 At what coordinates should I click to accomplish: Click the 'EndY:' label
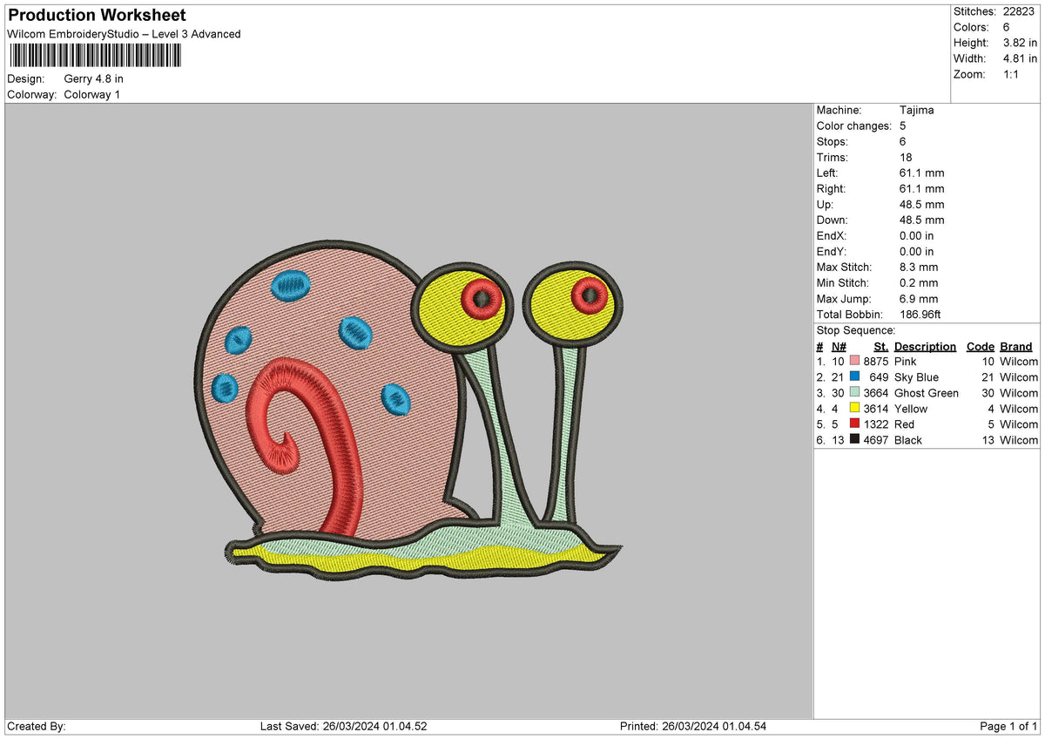(833, 252)
